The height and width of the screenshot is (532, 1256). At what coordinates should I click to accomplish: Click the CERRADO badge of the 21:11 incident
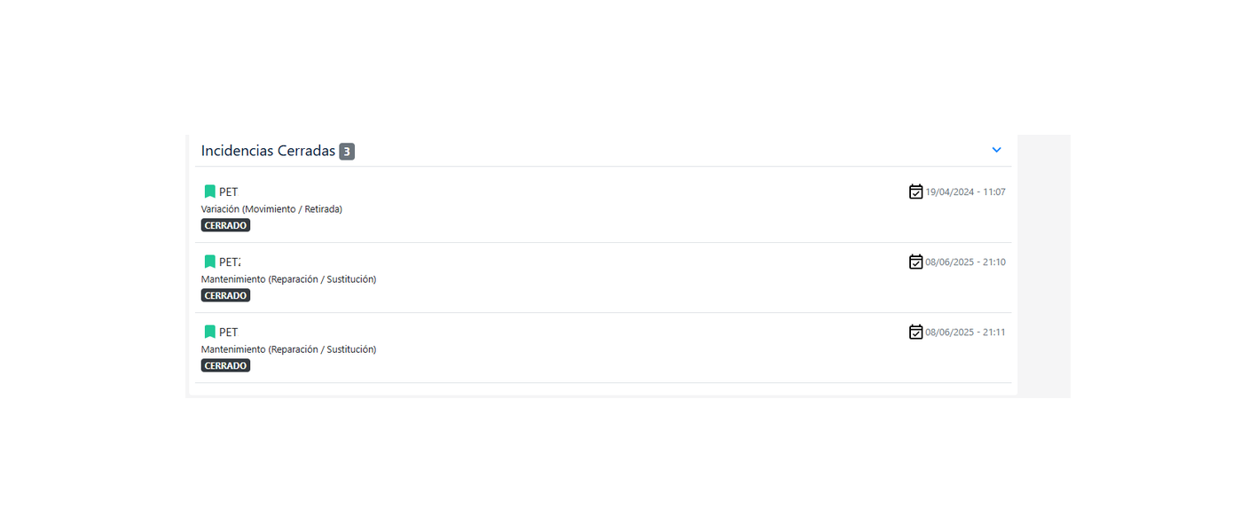pyautogui.click(x=225, y=365)
